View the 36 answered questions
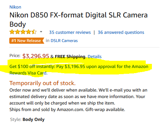 (x=121, y=32)
